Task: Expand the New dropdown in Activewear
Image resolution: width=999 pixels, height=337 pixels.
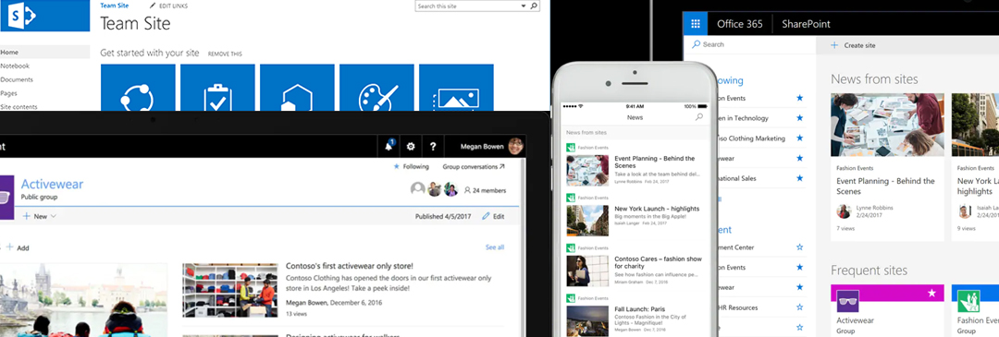Action: 54,216
